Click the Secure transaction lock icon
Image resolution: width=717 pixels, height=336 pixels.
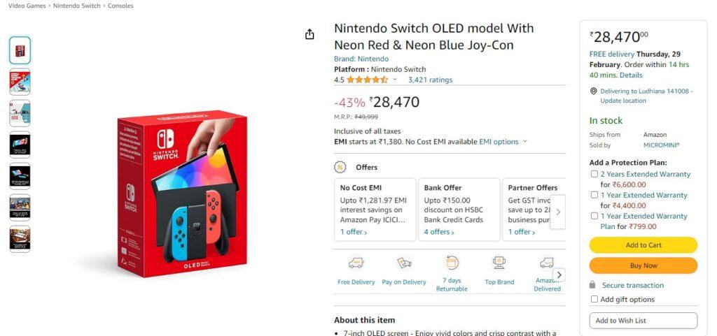coord(593,285)
